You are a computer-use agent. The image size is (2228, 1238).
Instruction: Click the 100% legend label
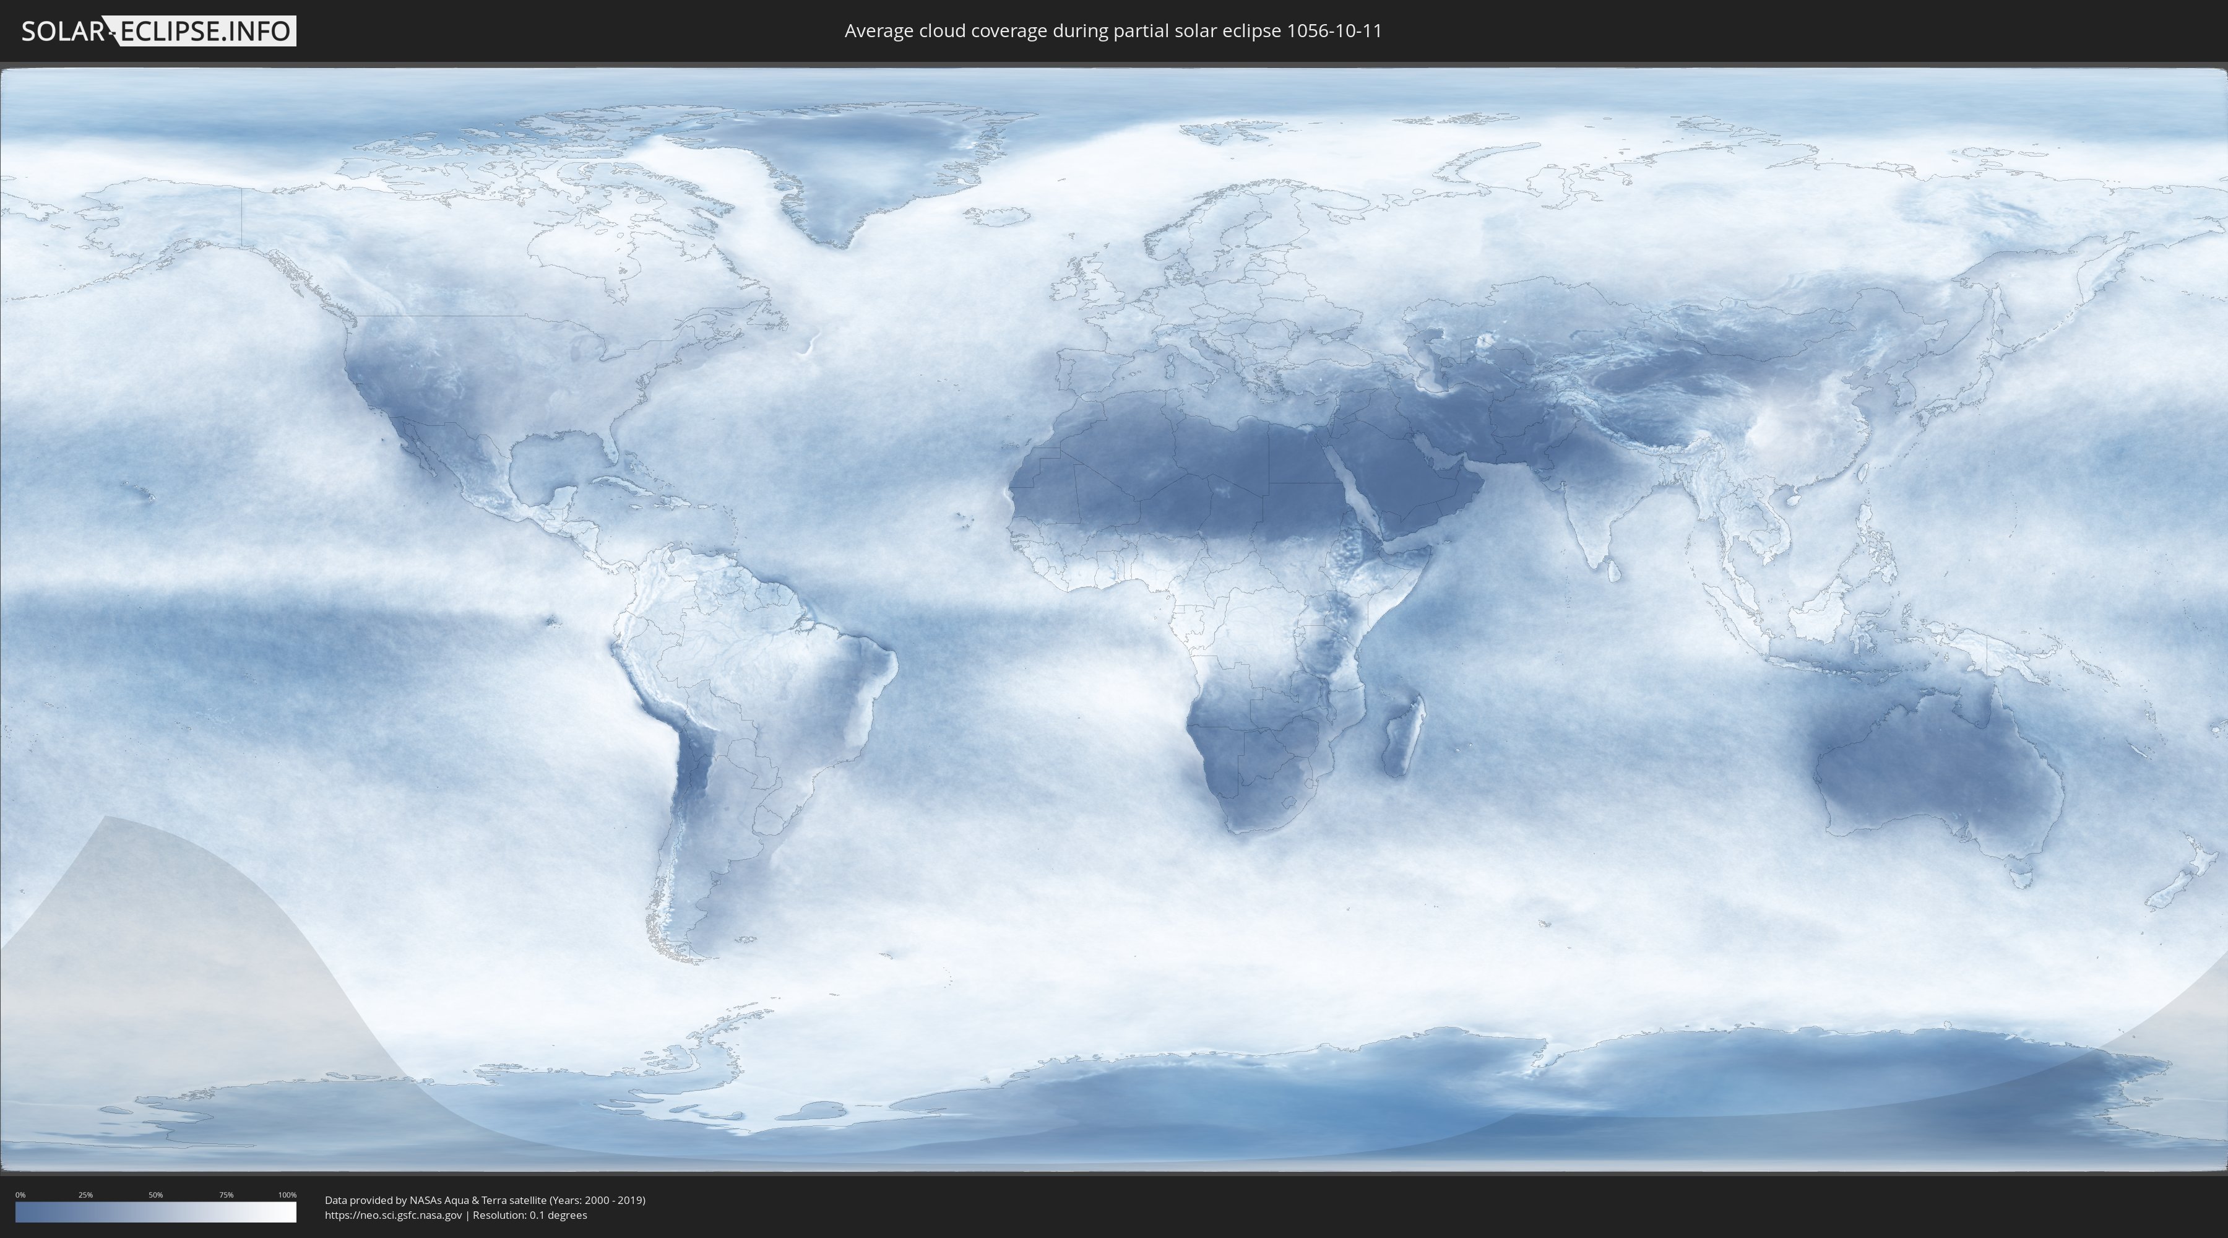(287, 1195)
